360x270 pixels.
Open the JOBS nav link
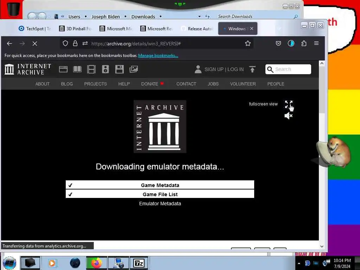point(213,84)
